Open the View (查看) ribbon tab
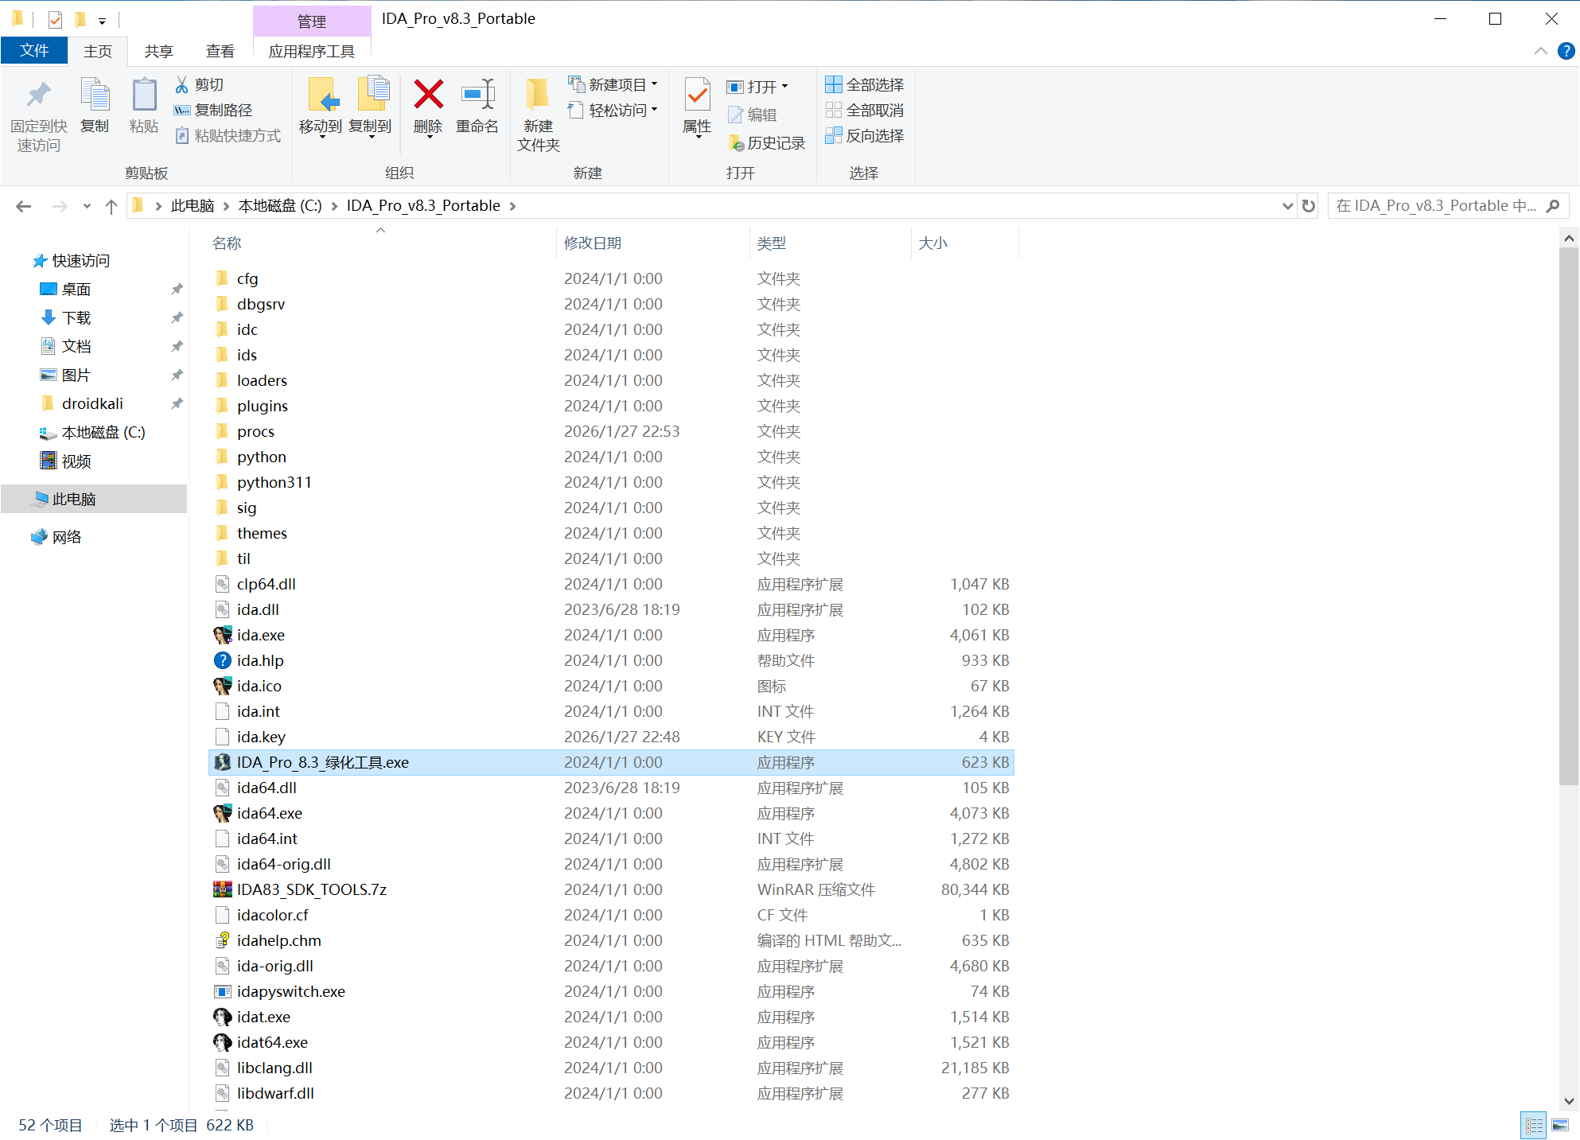This screenshot has height=1140, width=1580. pyautogui.click(x=220, y=51)
